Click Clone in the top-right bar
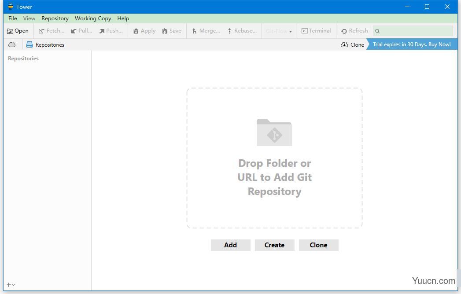Image resolution: width=461 pixels, height=294 pixels. coord(352,44)
